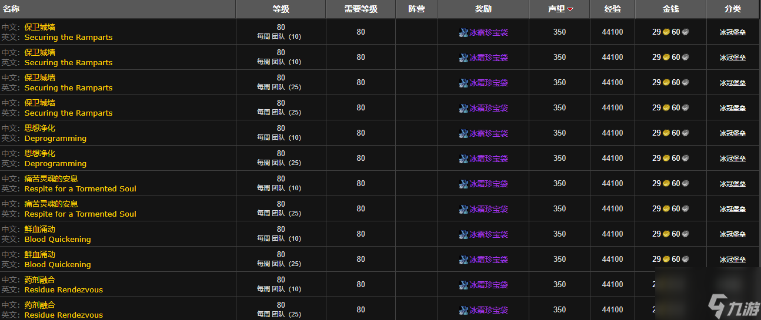
Task: Click silver coin icon in Blood Quickening 25-man row
Action: click(685, 260)
